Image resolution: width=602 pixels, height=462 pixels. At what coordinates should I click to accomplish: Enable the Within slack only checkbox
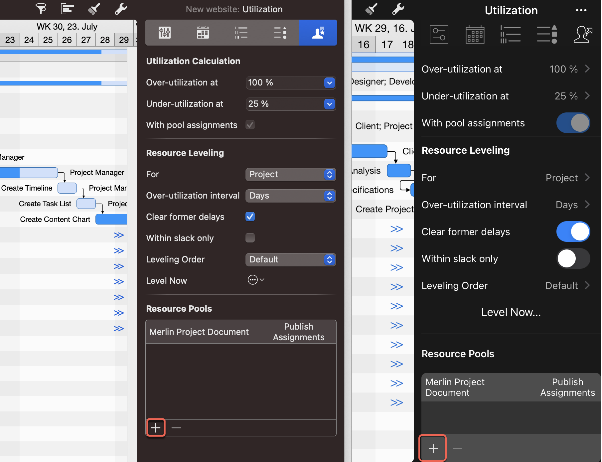pos(250,238)
